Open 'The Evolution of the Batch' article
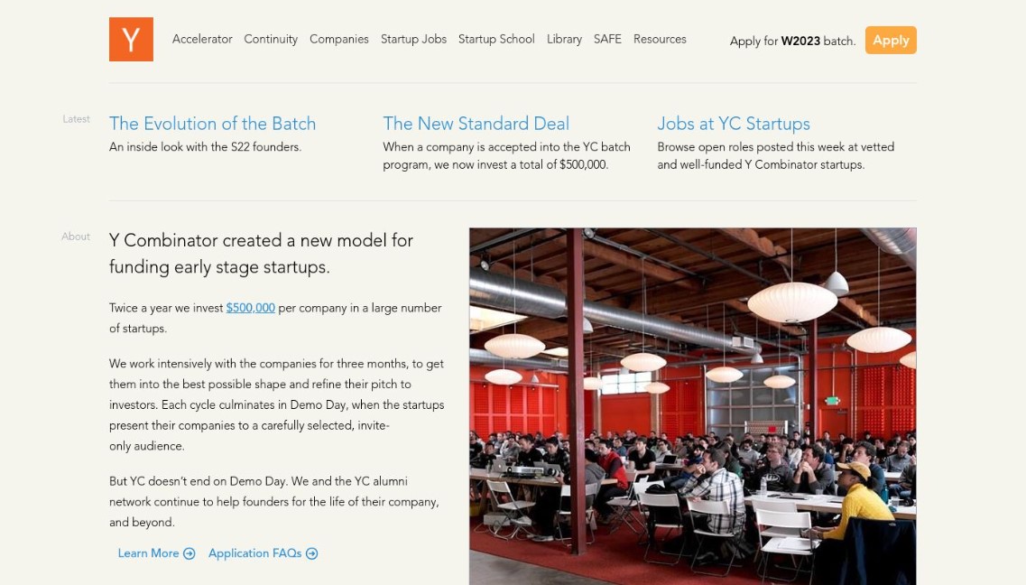The image size is (1026, 585). 212,124
